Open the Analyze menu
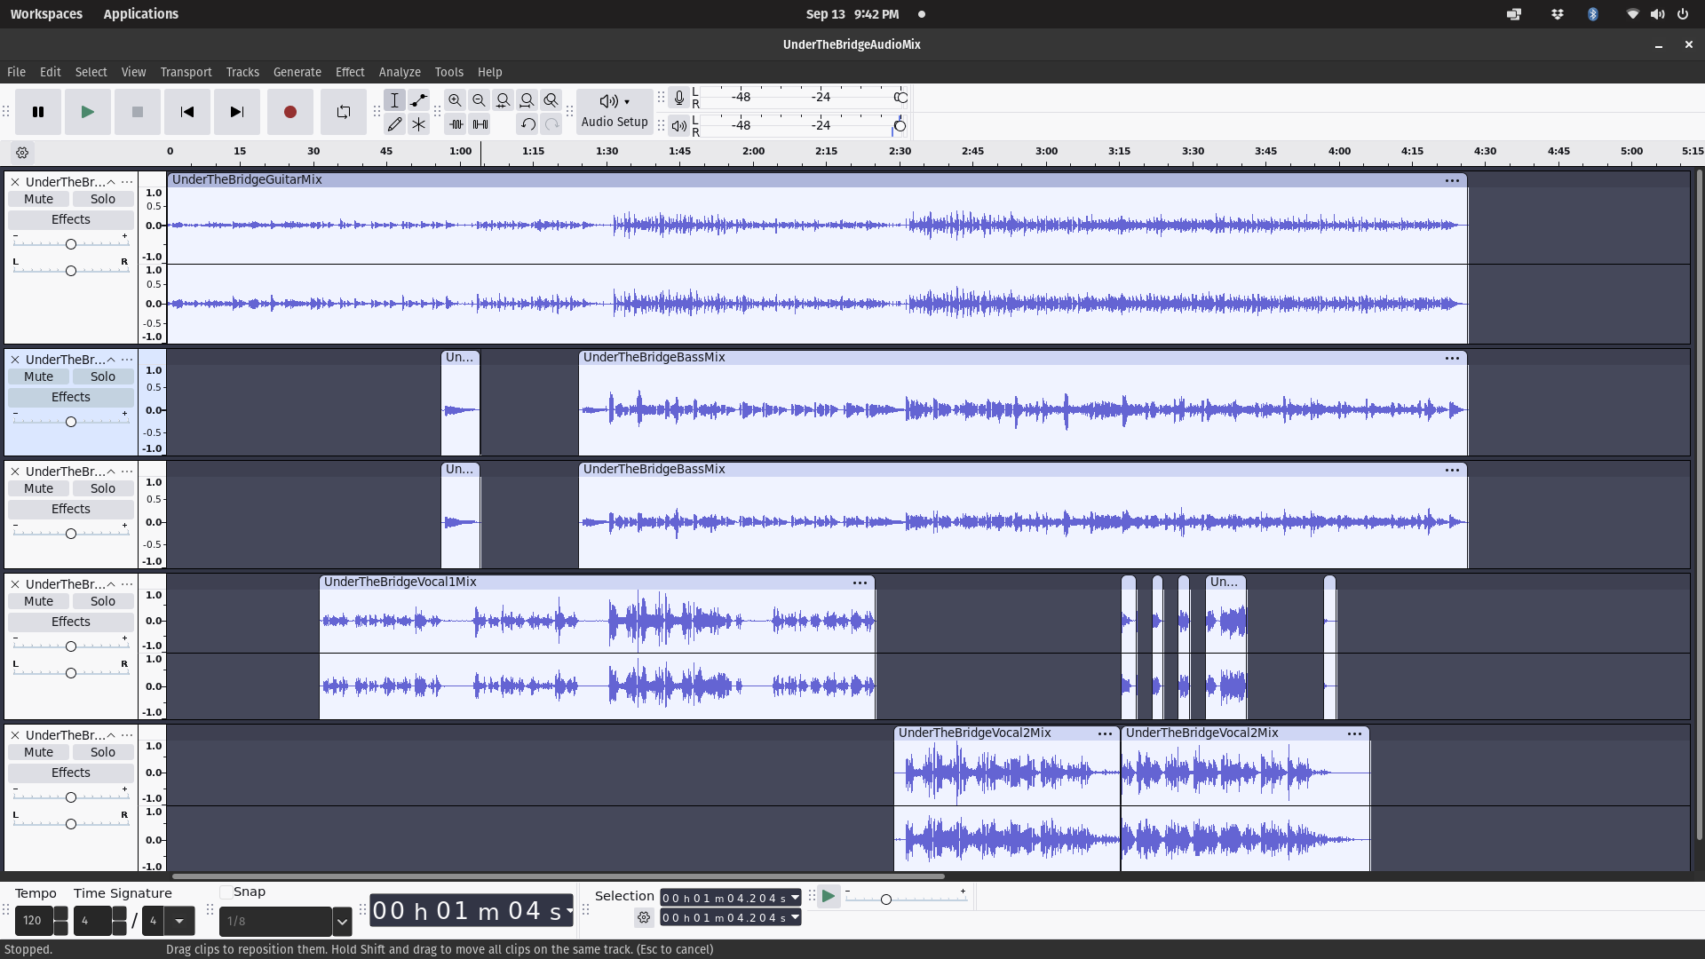The width and height of the screenshot is (1705, 959). (400, 72)
